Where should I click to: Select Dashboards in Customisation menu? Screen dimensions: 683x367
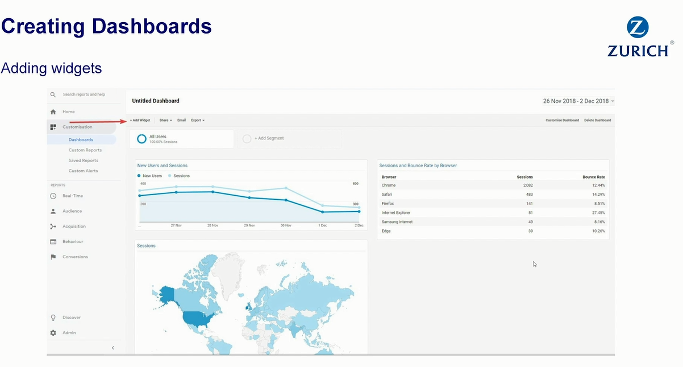[81, 139]
